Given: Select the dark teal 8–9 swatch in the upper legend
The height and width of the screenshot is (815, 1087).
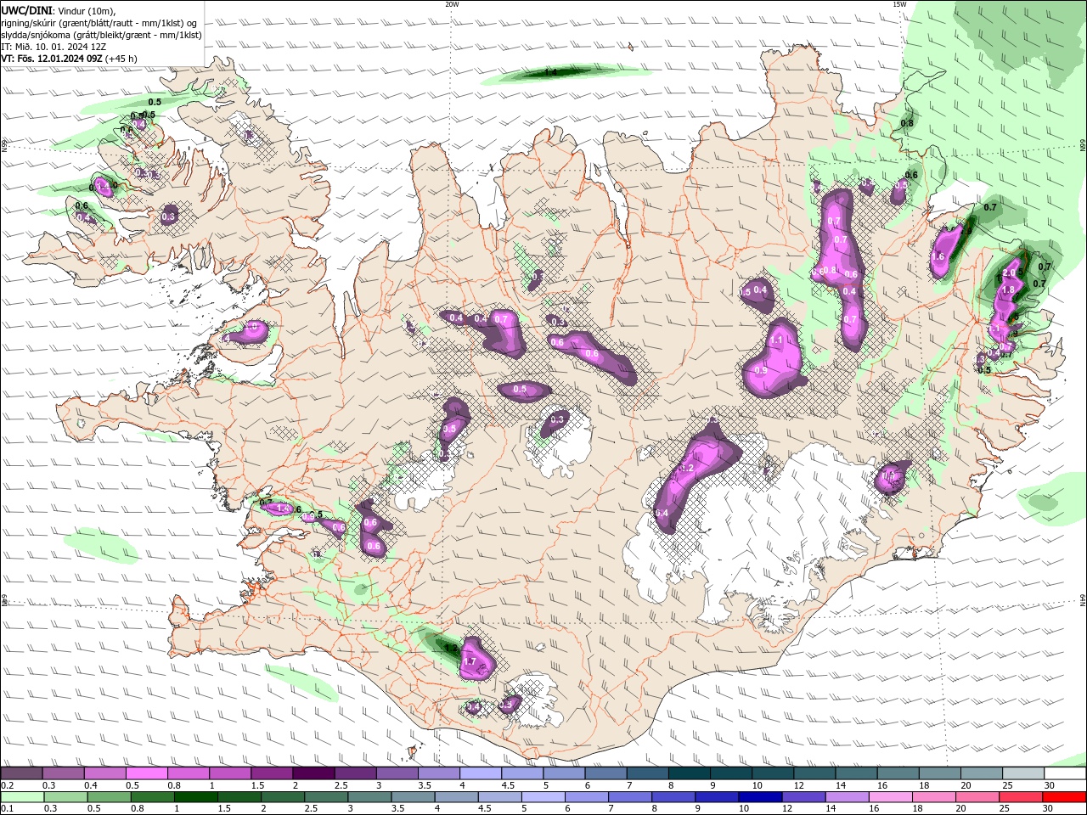Looking at the screenshot, I should pyautogui.click(x=689, y=773).
